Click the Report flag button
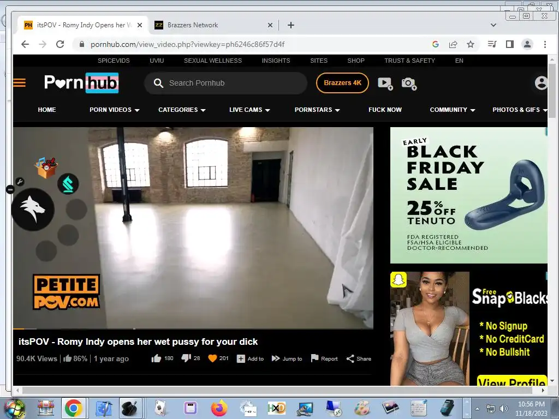 (x=324, y=358)
